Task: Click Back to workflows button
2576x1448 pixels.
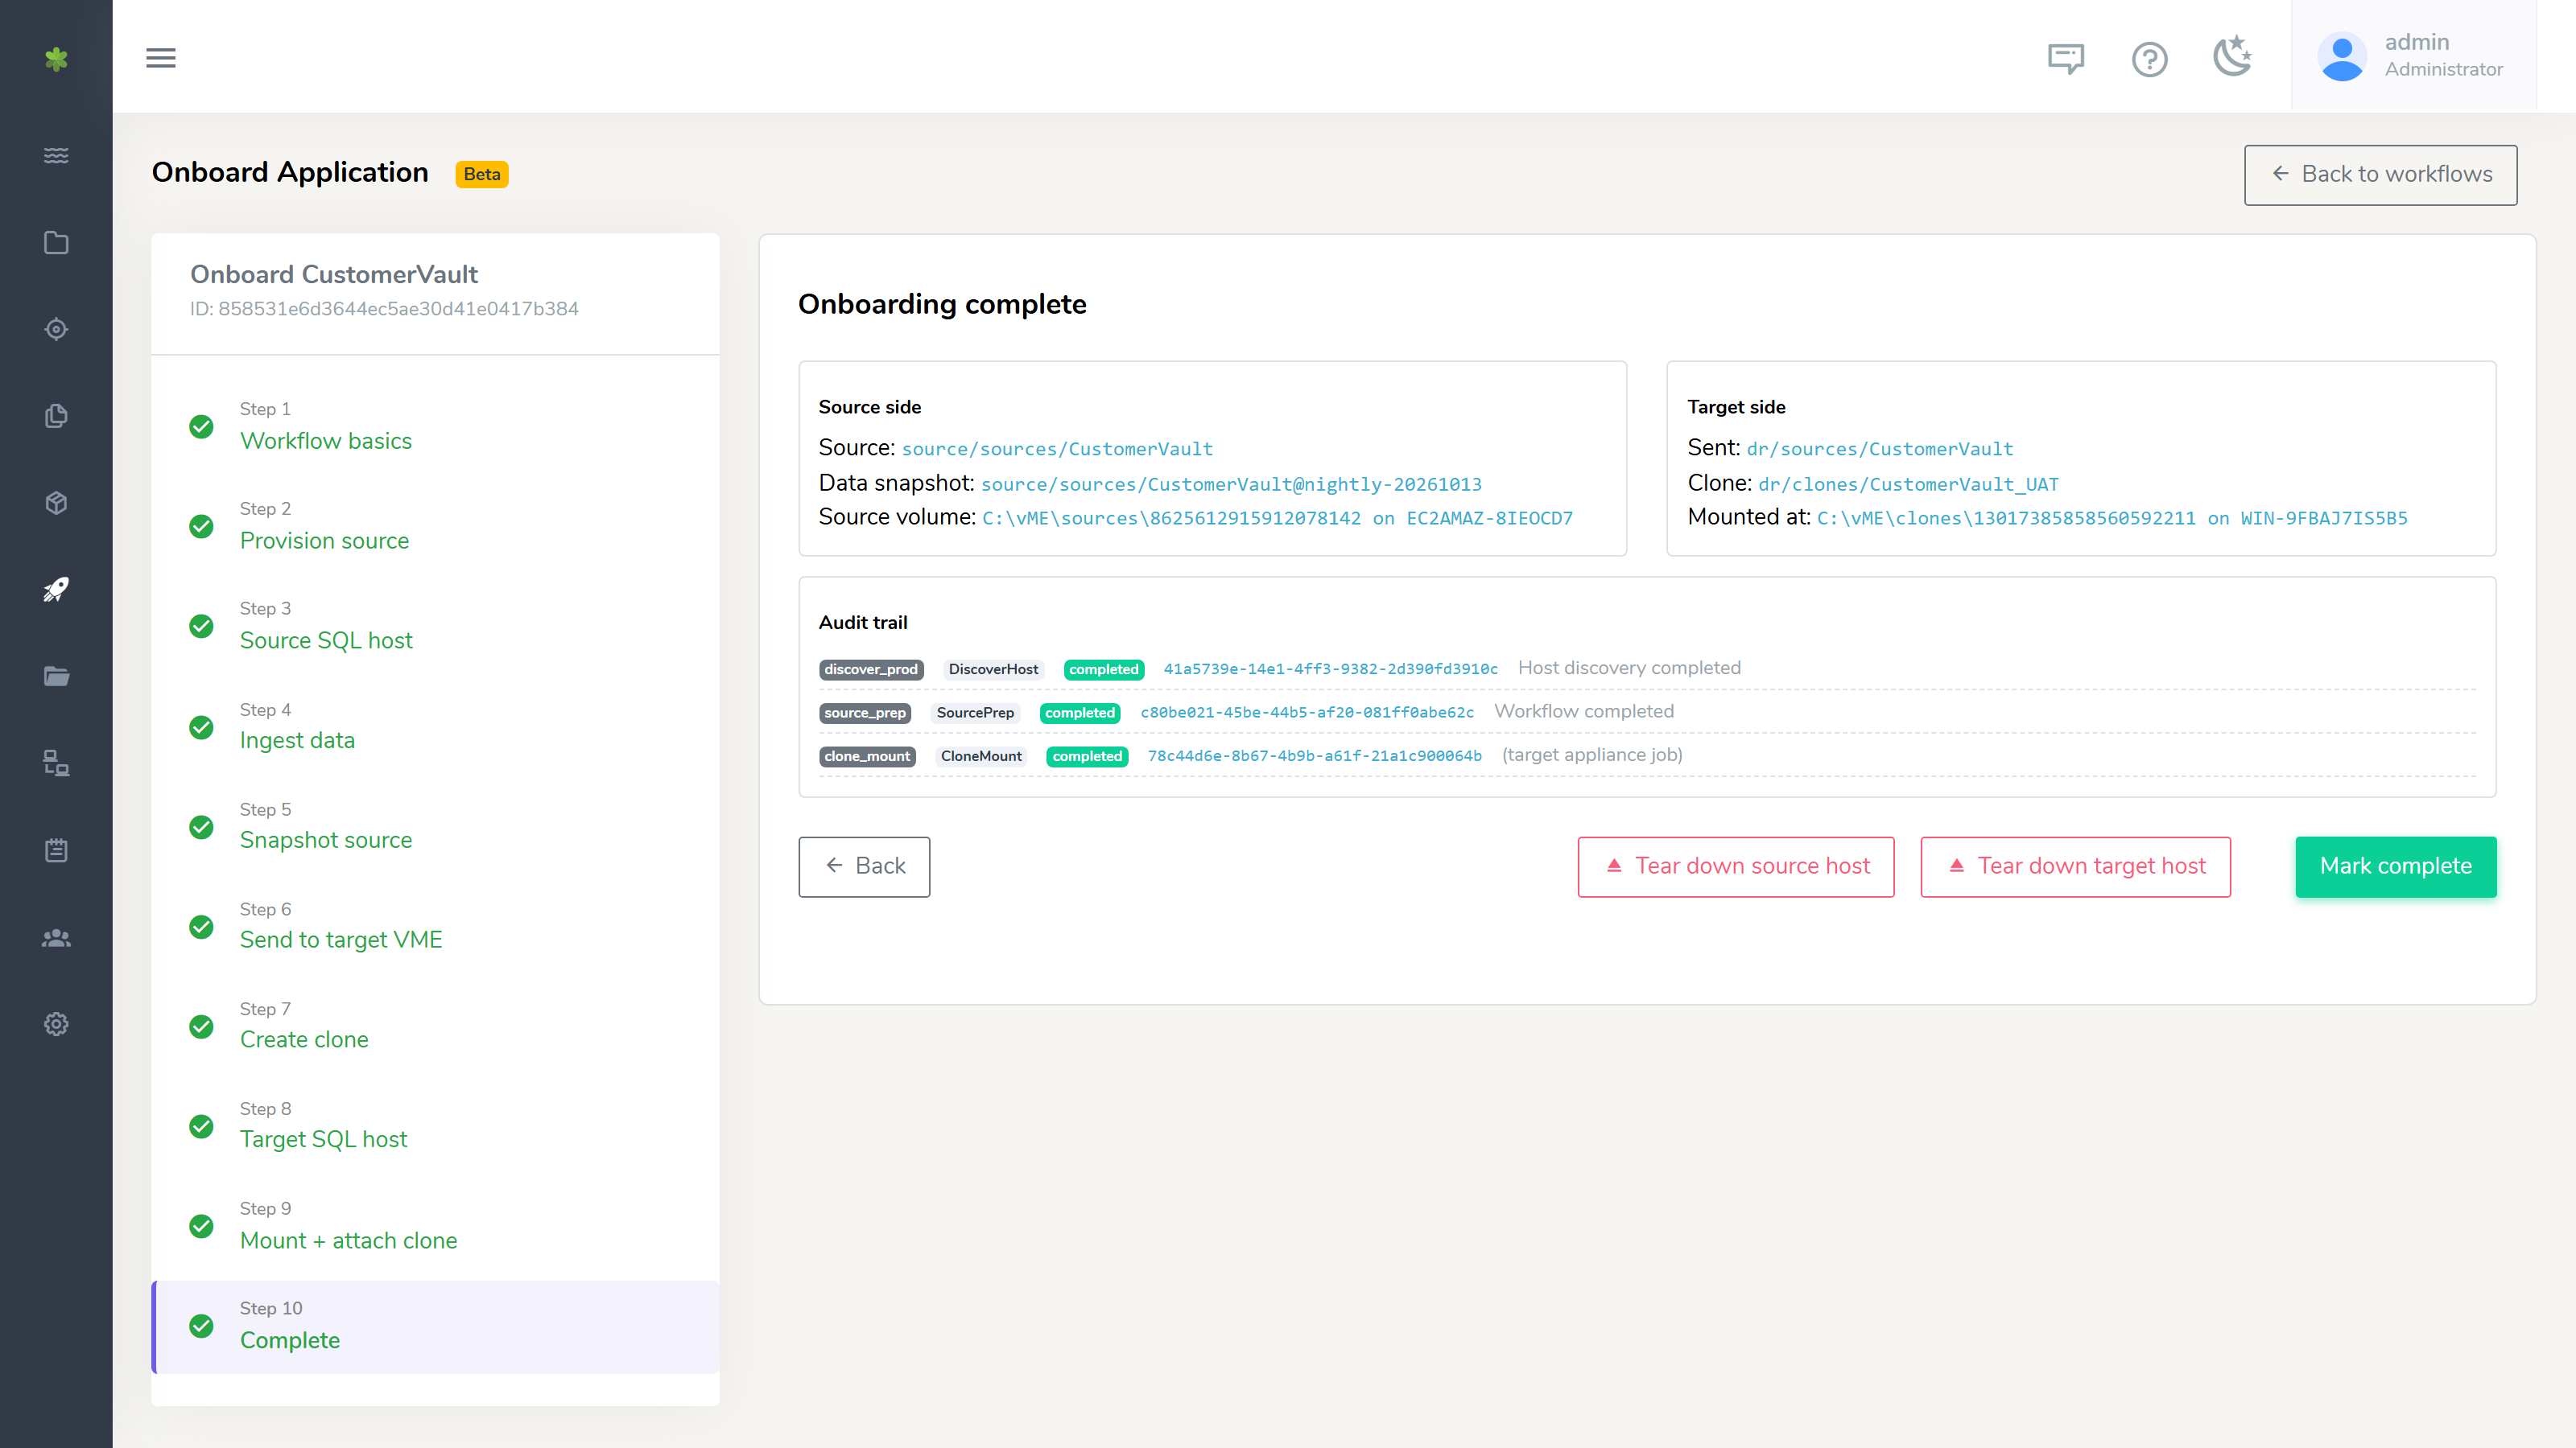Action: click(2380, 175)
